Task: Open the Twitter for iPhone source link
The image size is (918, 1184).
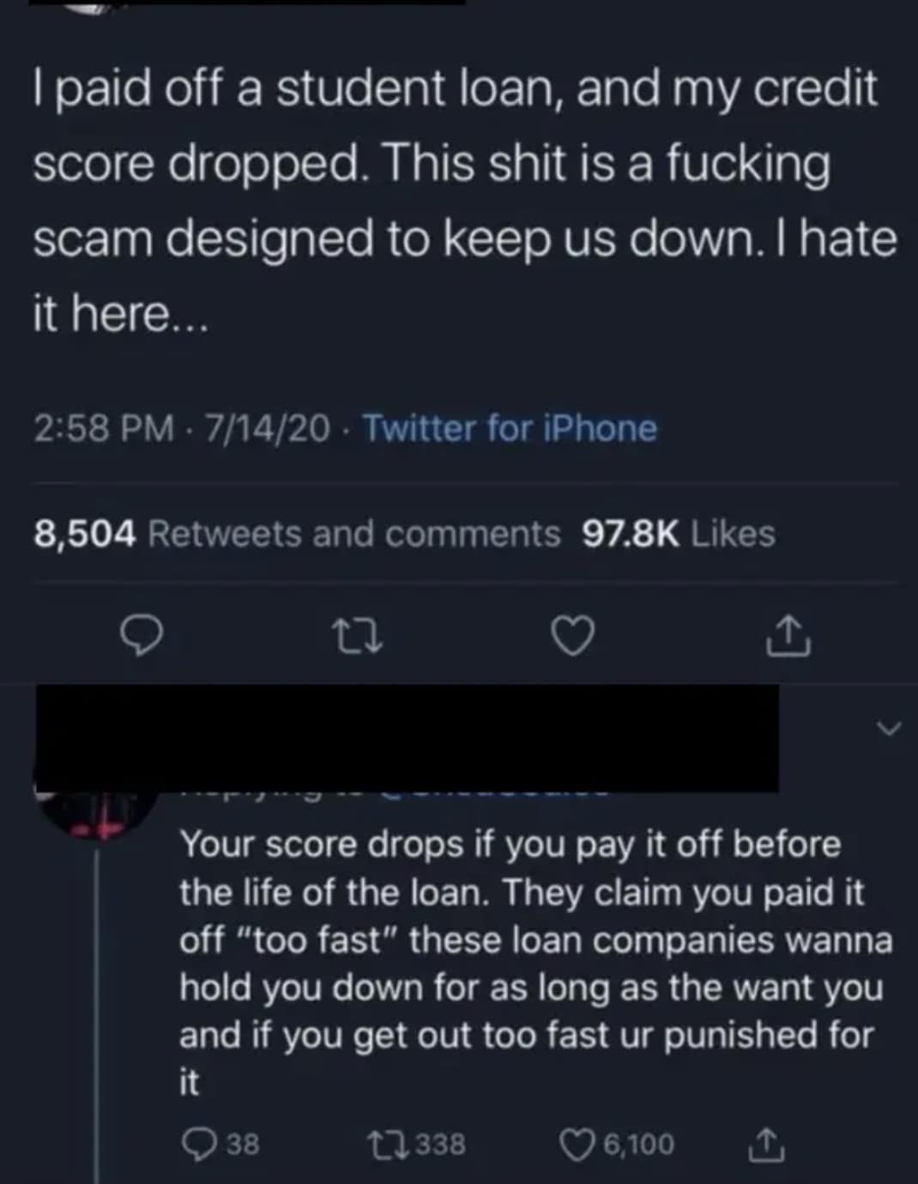Action: pyautogui.click(x=510, y=428)
